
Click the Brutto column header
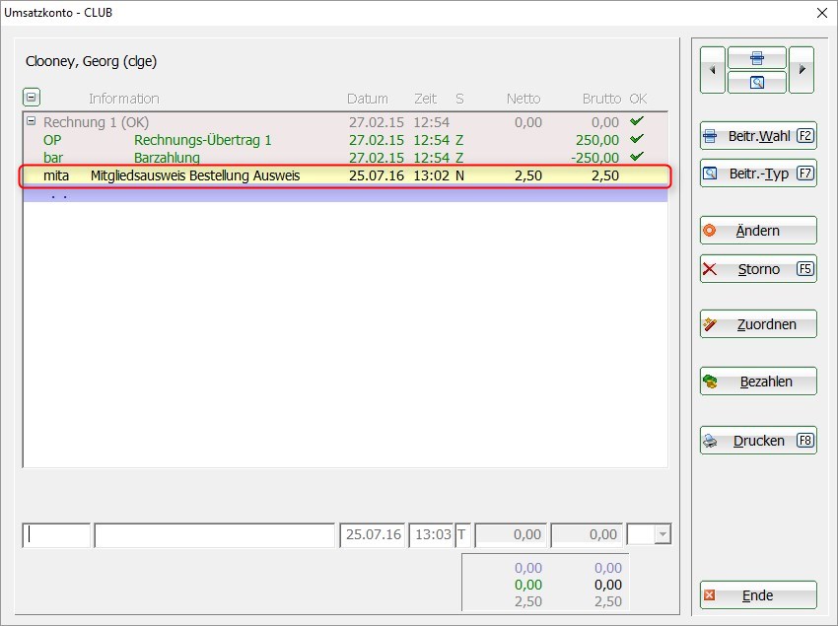coord(601,99)
